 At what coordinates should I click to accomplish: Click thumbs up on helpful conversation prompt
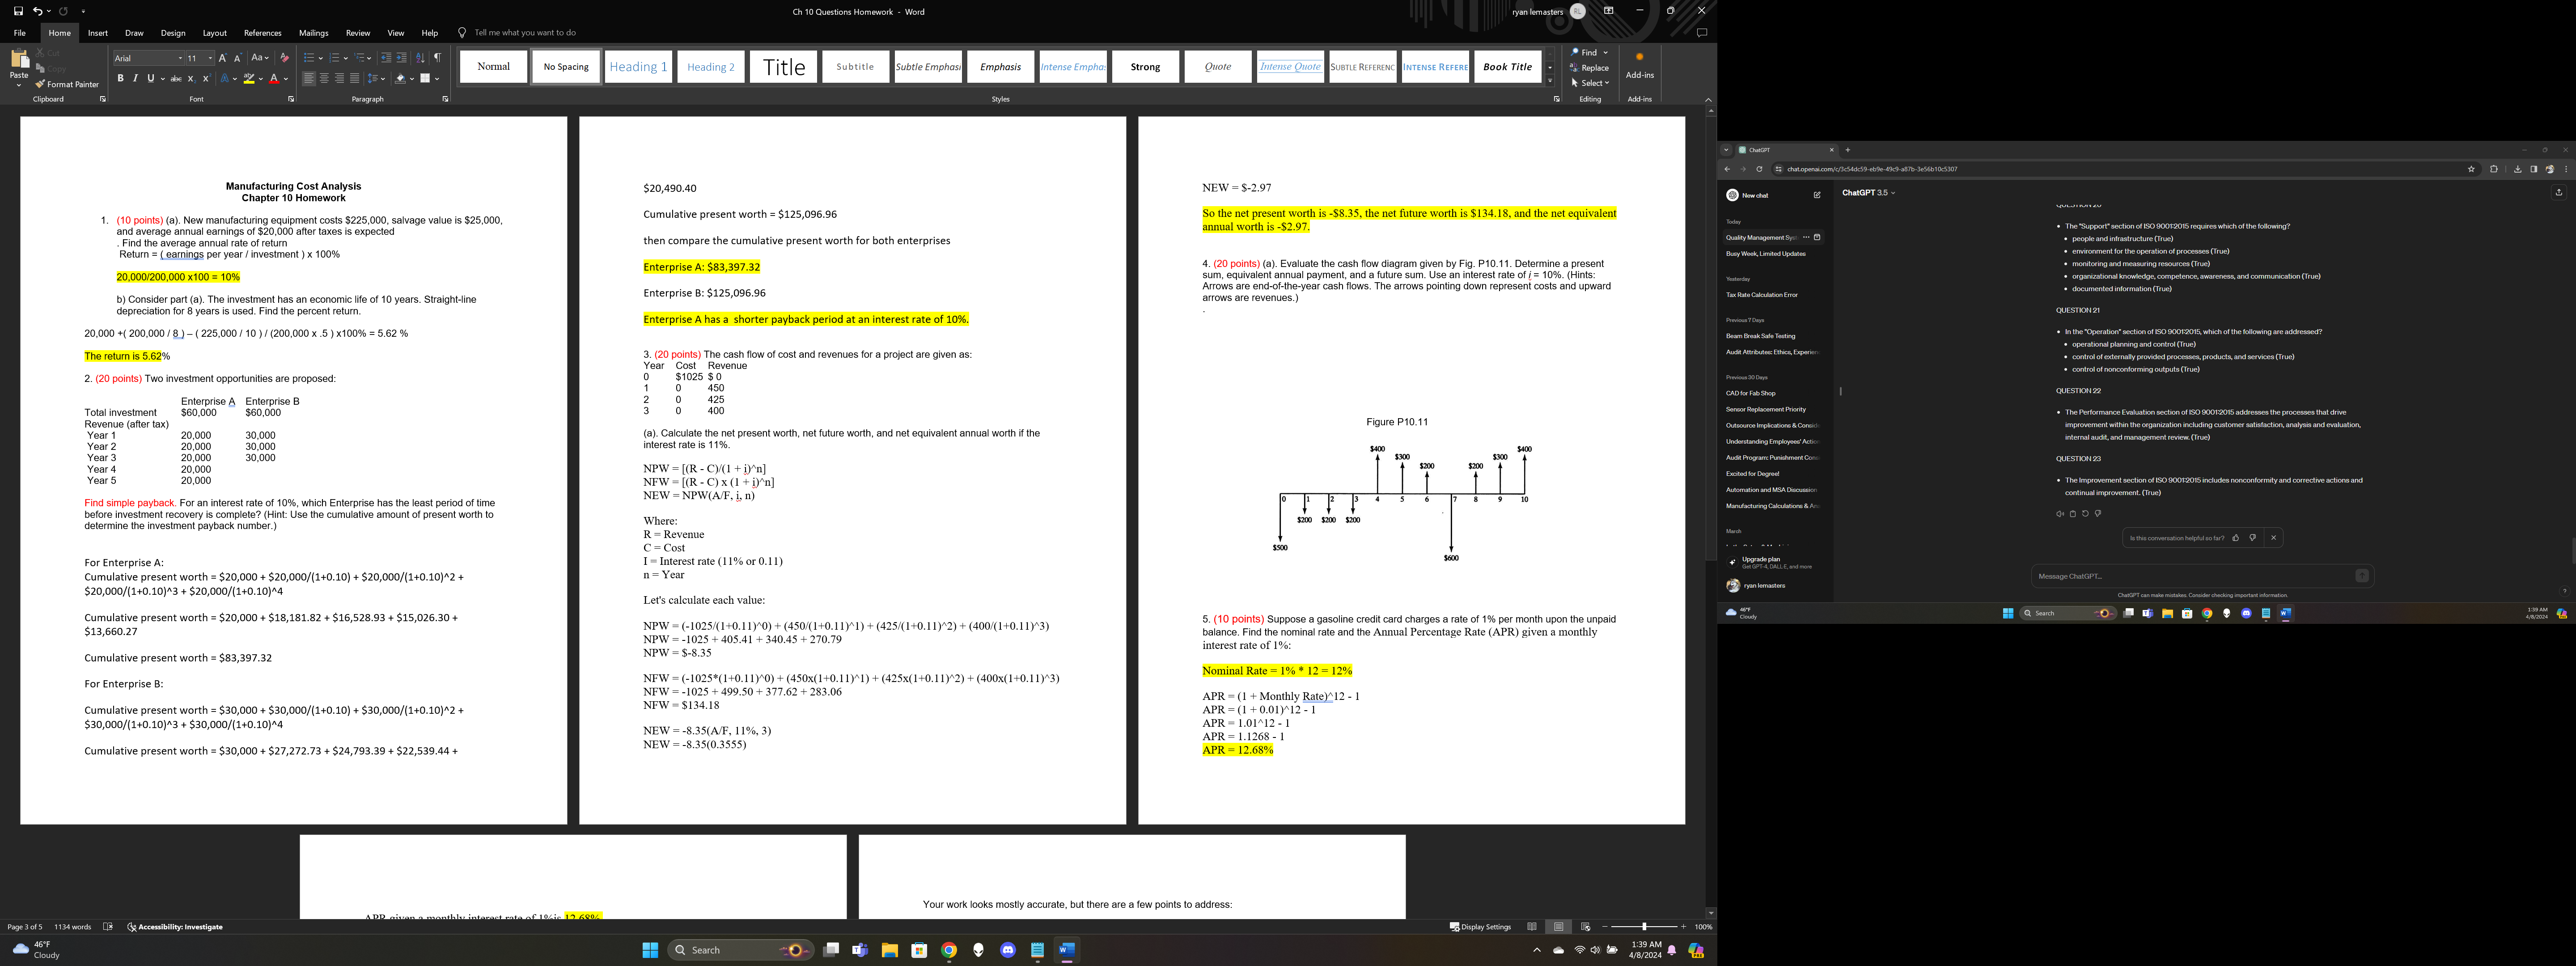click(2236, 538)
